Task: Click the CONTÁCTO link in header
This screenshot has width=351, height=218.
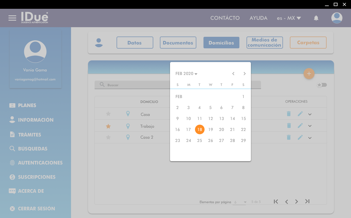Action: (225, 18)
